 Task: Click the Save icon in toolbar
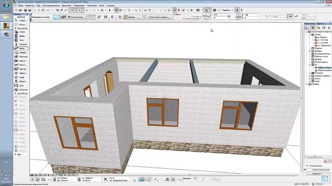point(26,10)
